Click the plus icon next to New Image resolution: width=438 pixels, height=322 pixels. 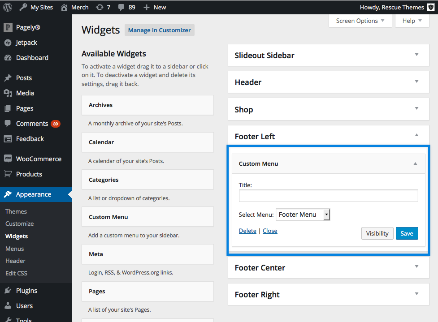146,7
